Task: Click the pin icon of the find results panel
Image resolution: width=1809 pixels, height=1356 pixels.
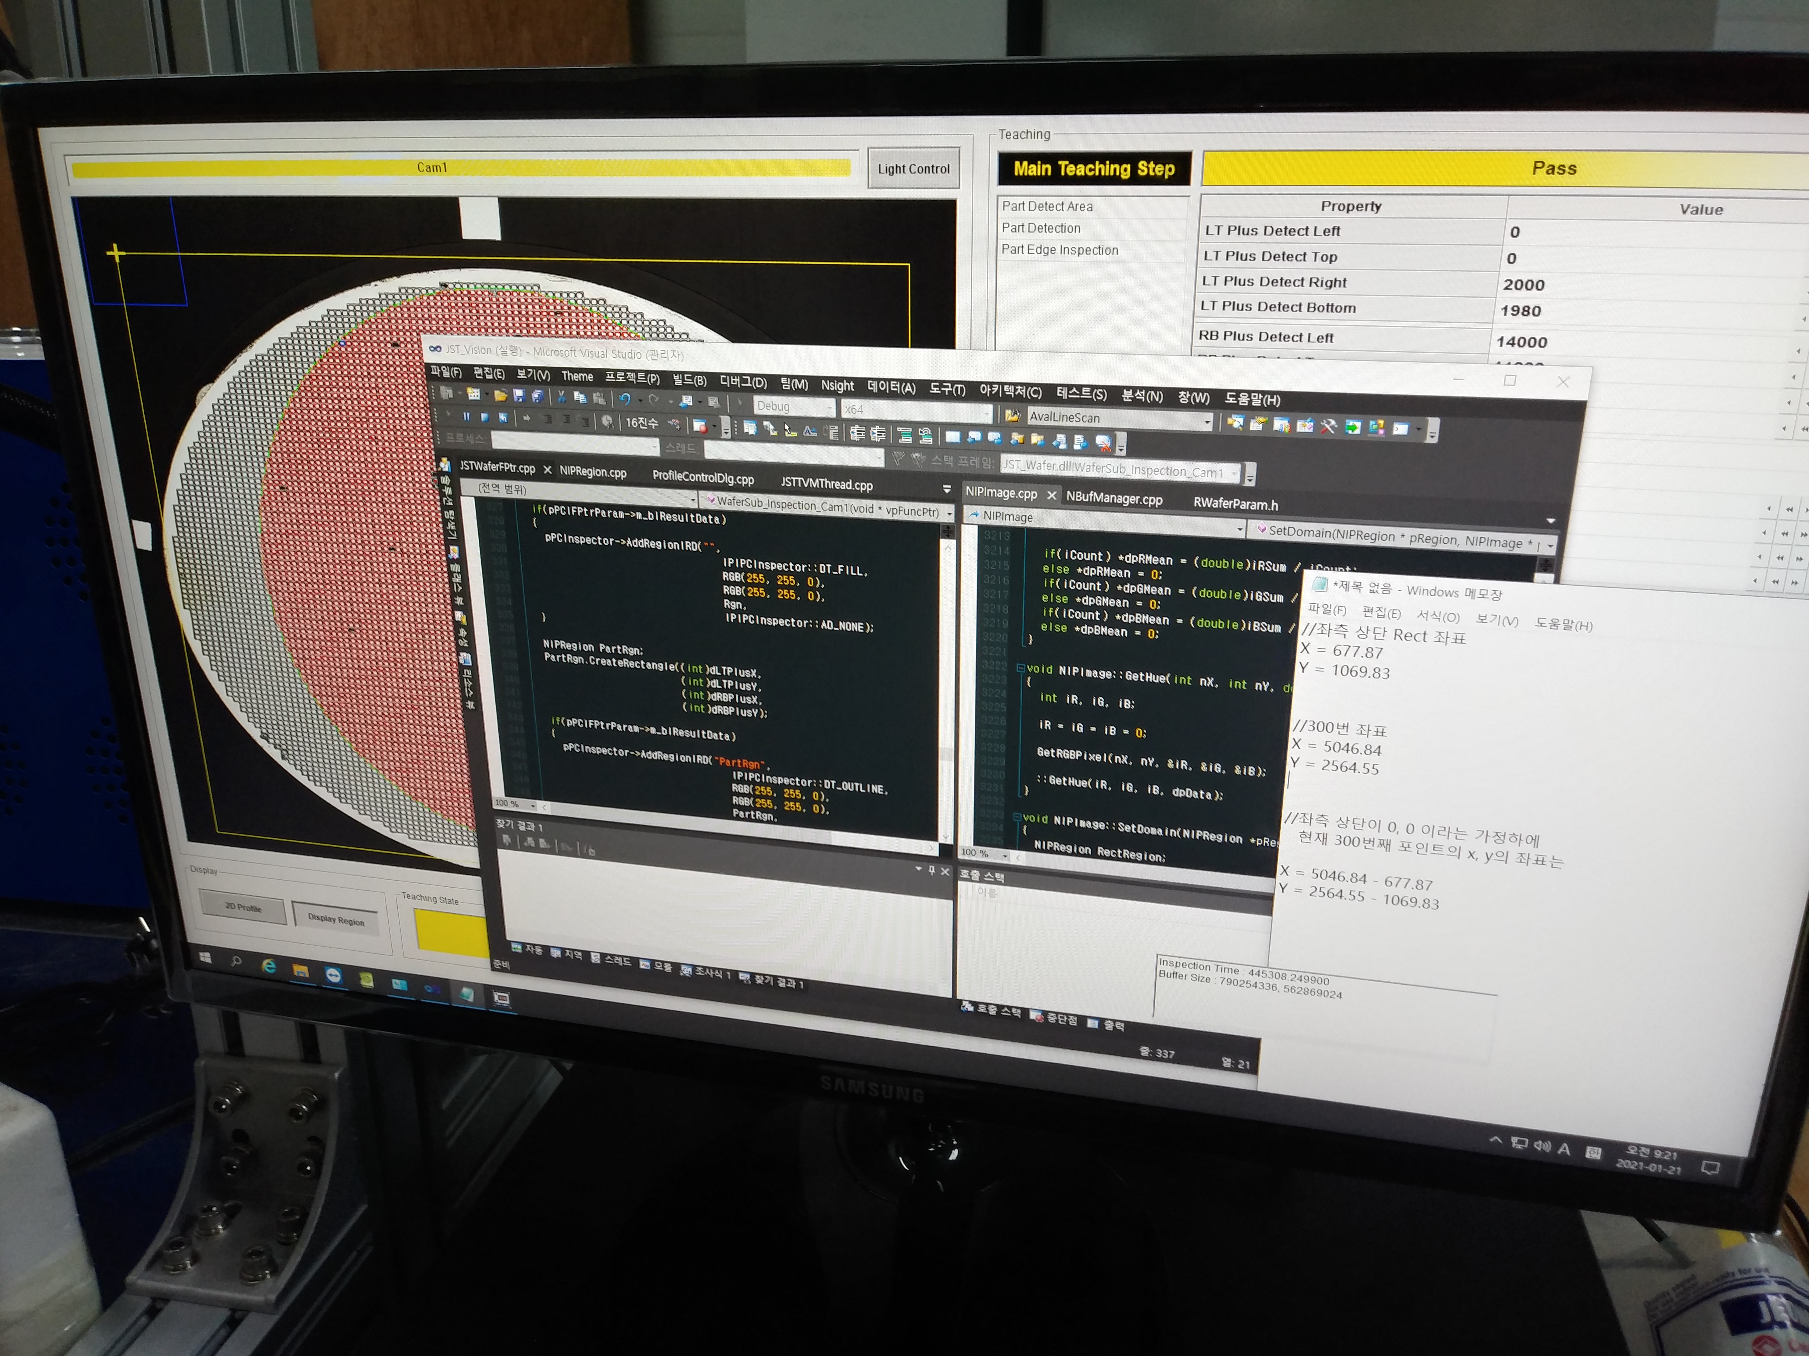Action: tap(931, 870)
